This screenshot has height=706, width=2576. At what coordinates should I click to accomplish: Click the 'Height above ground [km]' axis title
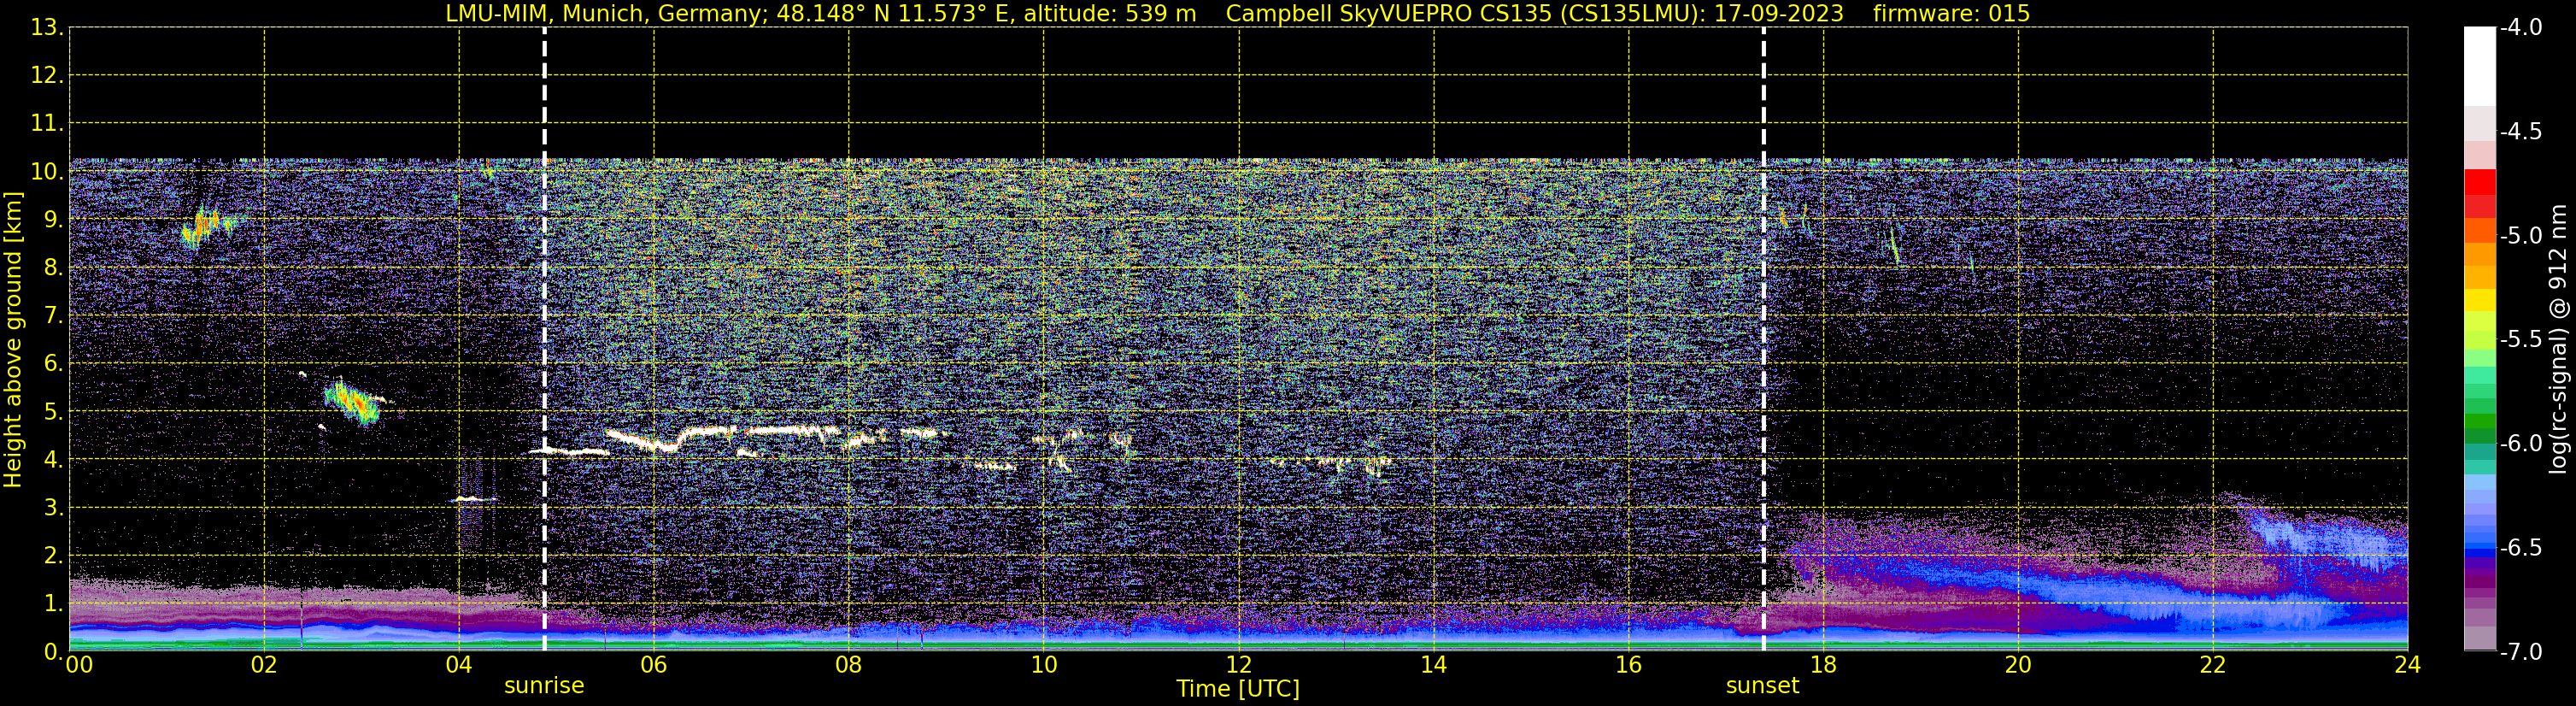[x=13, y=340]
